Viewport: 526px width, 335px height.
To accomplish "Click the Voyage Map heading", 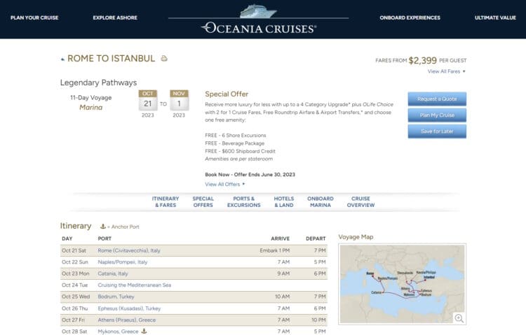I will click(x=356, y=237).
